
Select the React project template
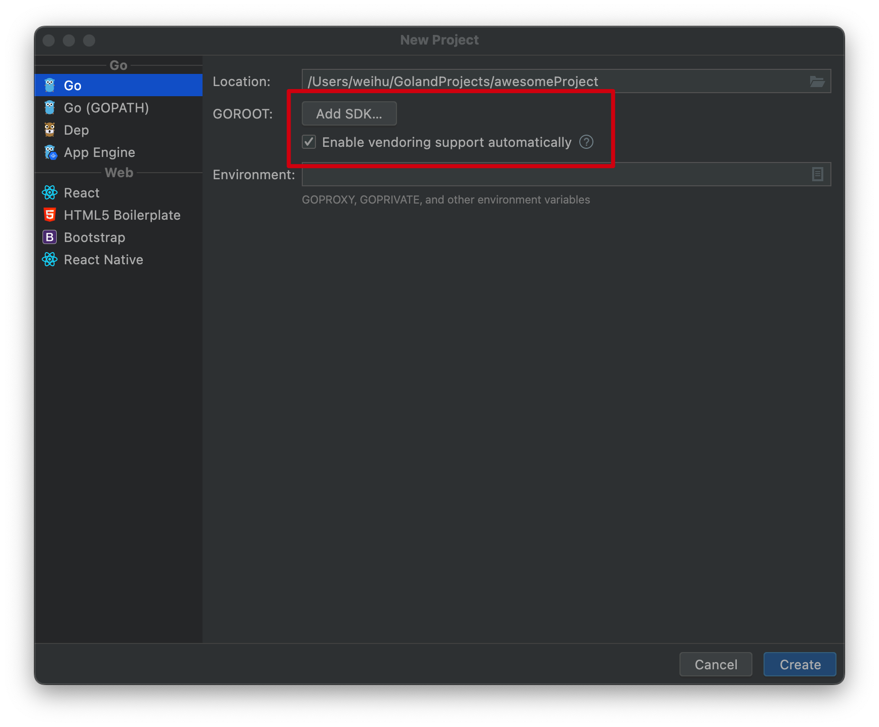[x=118, y=192]
